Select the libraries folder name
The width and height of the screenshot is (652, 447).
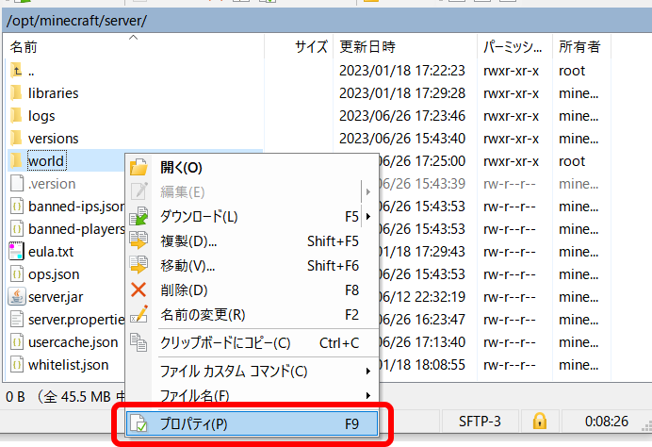[x=53, y=93]
